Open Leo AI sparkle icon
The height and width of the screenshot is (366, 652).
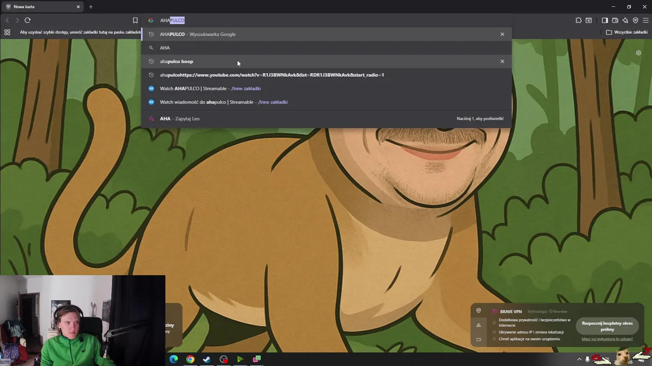click(x=625, y=20)
